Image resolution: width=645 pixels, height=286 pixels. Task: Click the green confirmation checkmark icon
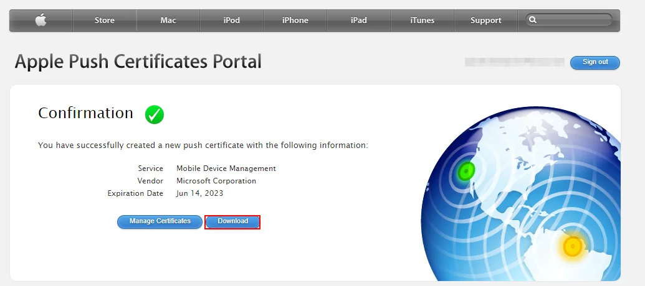155,114
